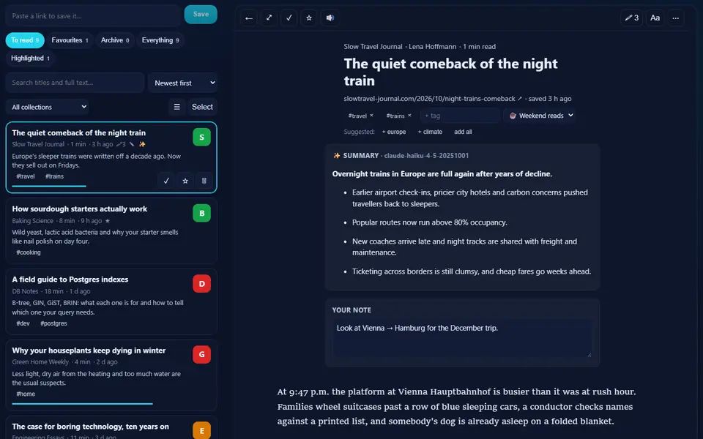Switch to the Favourites tab
The height and width of the screenshot is (439, 703).
point(70,40)
